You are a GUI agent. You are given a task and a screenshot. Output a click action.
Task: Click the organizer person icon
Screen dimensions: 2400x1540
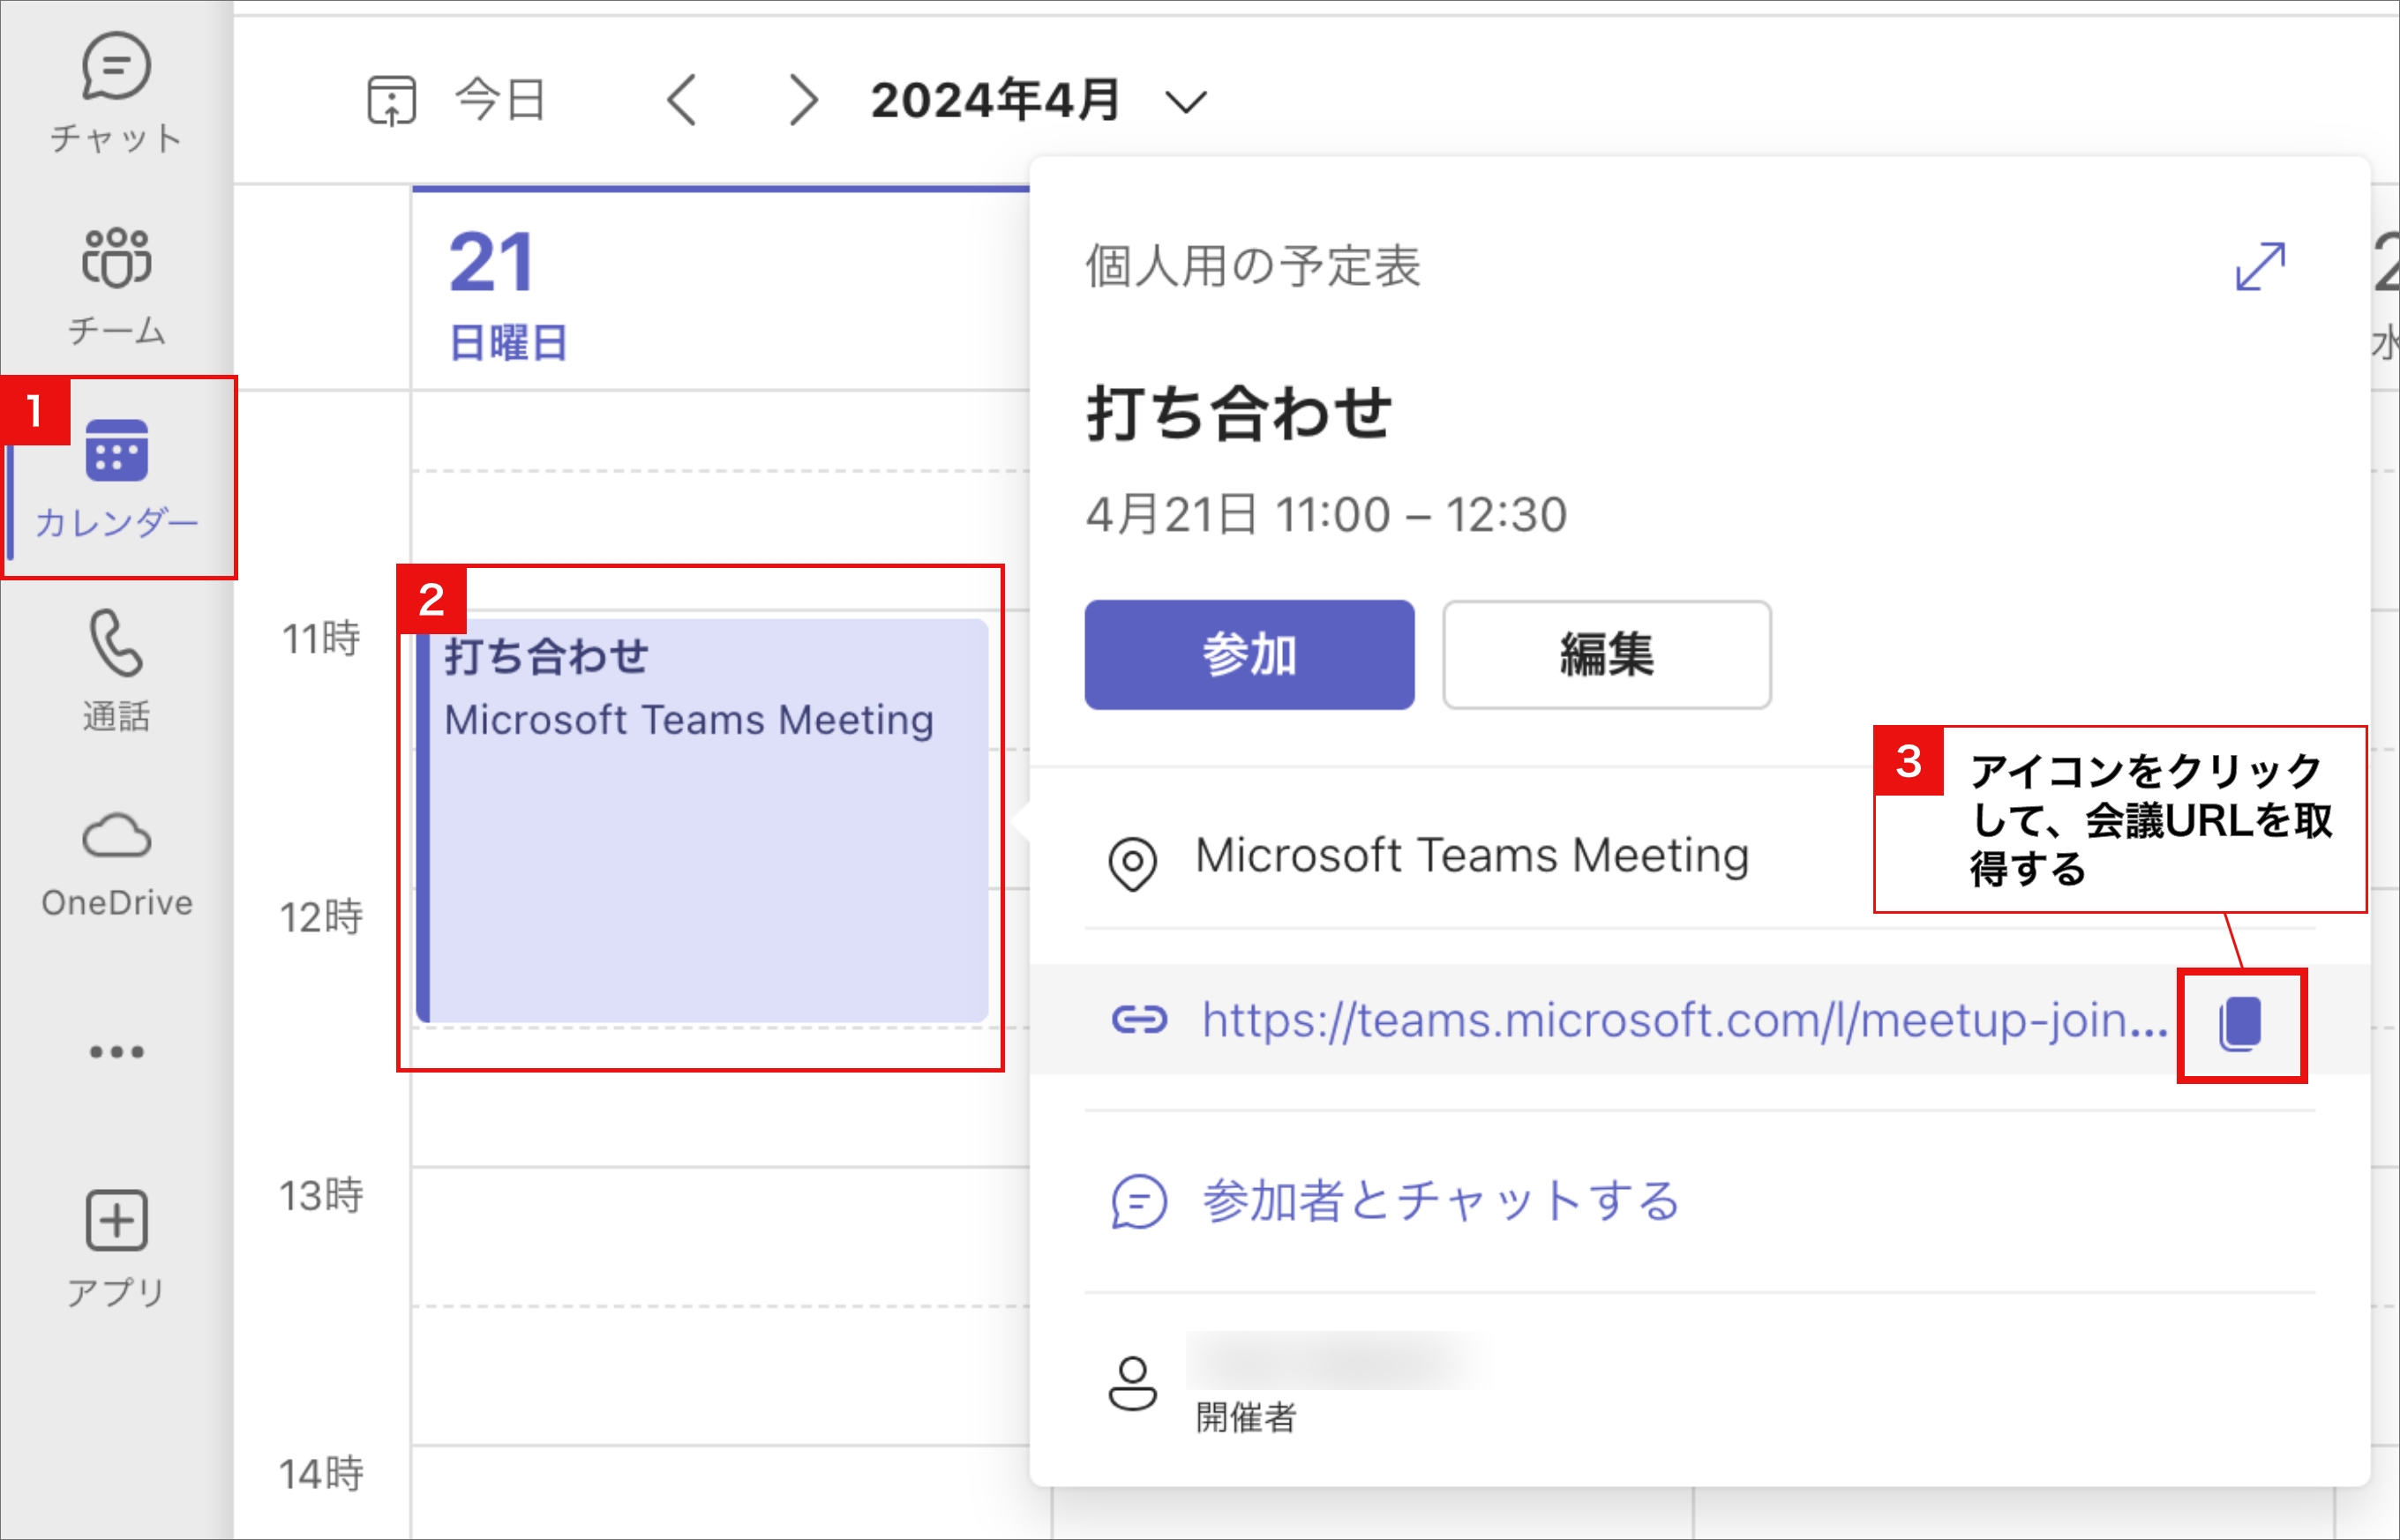(1132, 1384)
